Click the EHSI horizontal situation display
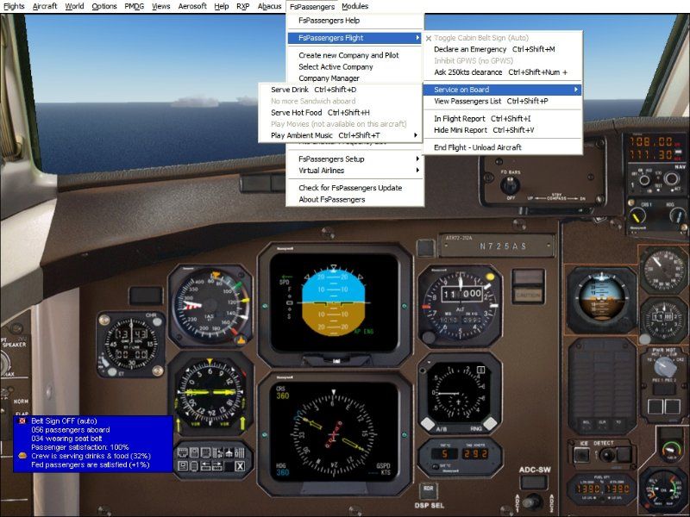This screenshot has height=517, width=690. (334, 435)
